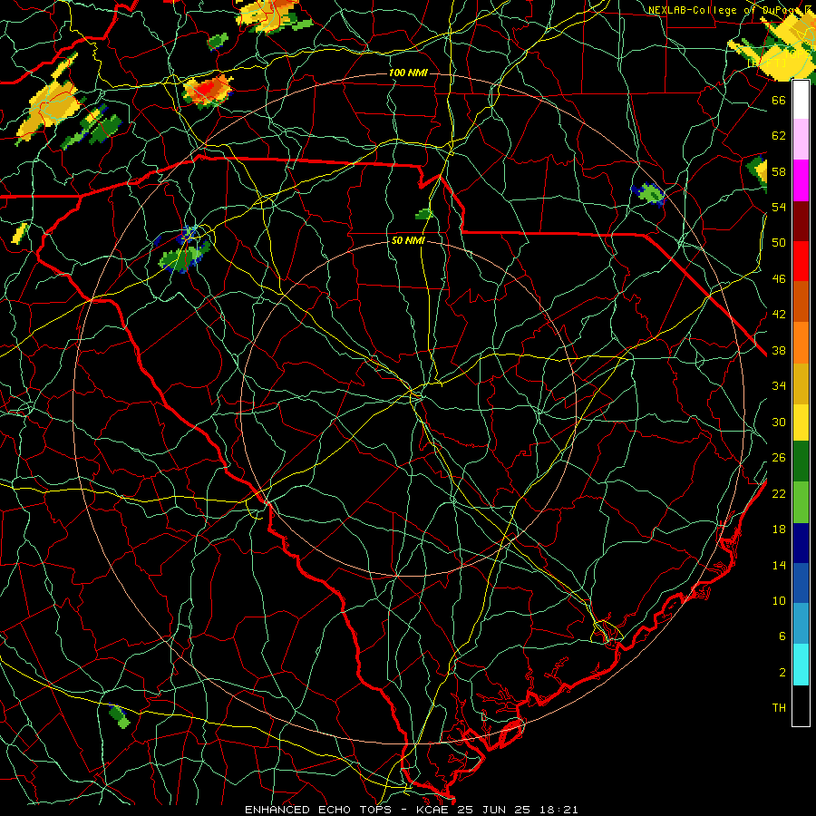Select the cyan legend swatch
The image size is (816, 816).
[x=801, y=665]
